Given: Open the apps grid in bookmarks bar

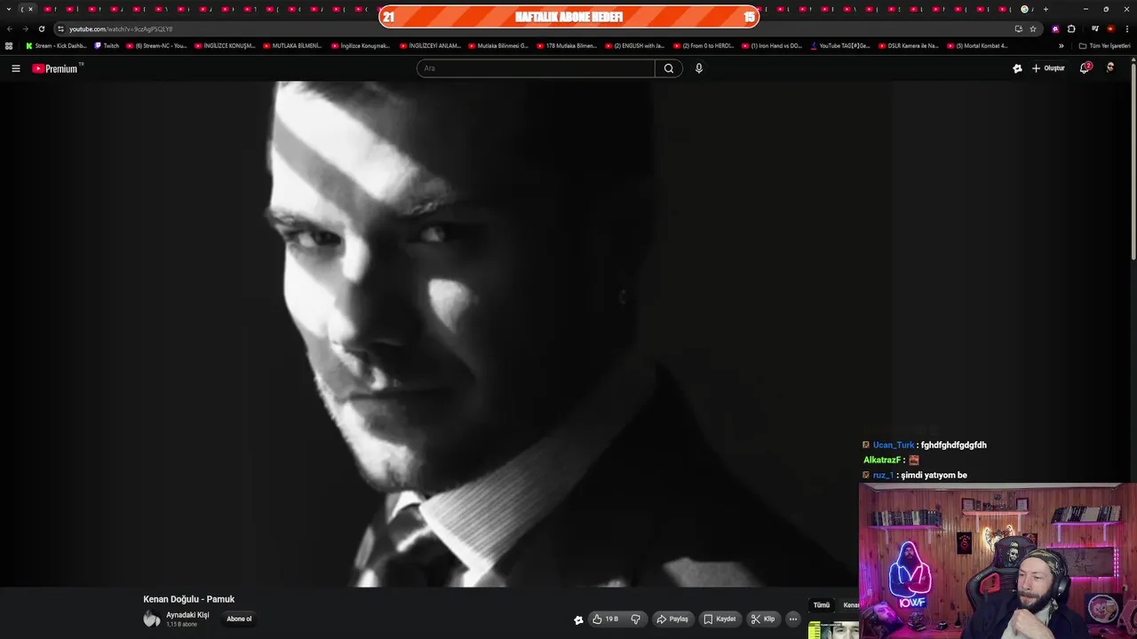Looking at the screenshot, I should click(x=9, y=45).
